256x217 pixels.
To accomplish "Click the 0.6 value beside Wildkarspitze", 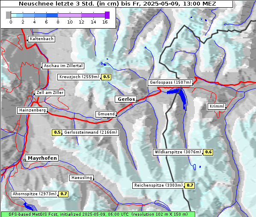I will click(x=208, y=152).
